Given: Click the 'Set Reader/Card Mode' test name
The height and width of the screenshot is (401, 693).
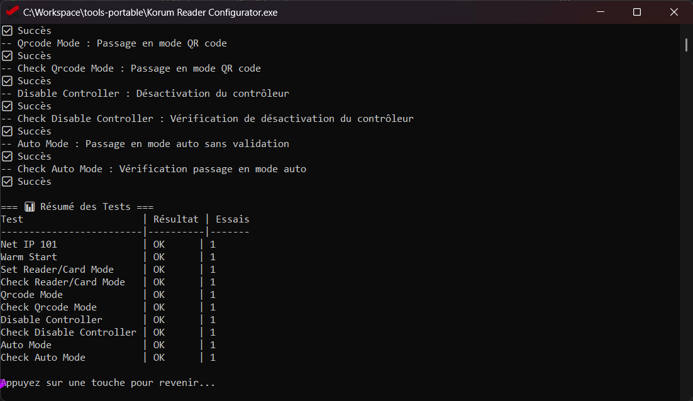Looking at the screenshot, I should point(57,270).
